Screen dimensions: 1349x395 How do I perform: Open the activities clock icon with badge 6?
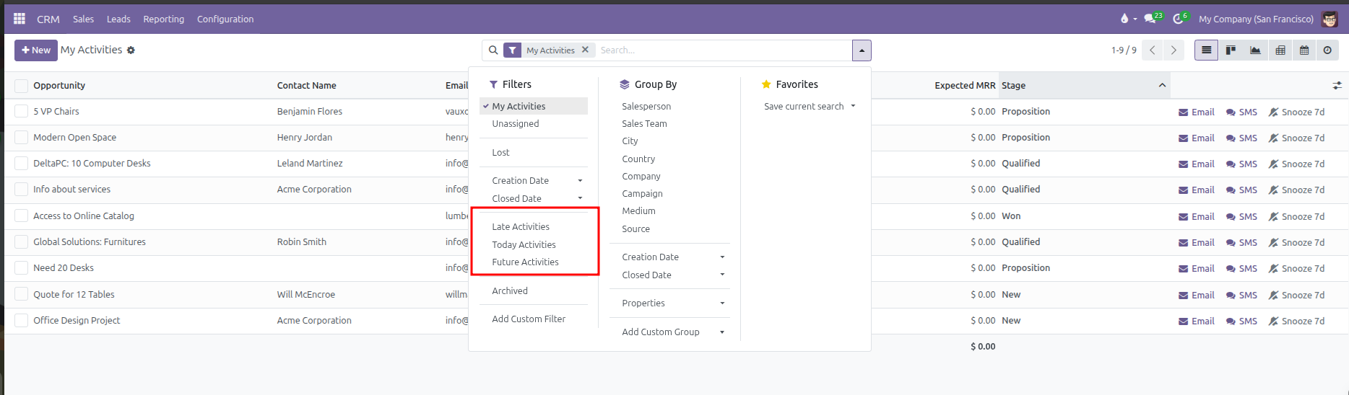coord(1181,19)
